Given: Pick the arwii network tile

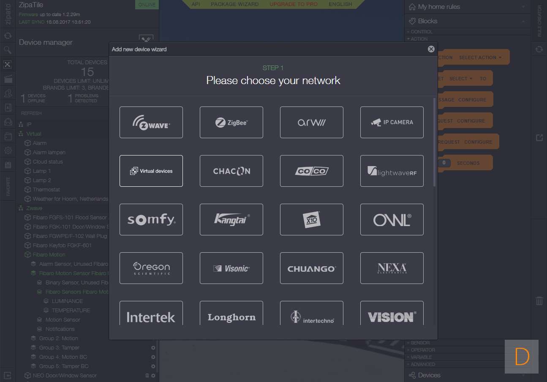Looking at the screenshot, I should point(312,122).
